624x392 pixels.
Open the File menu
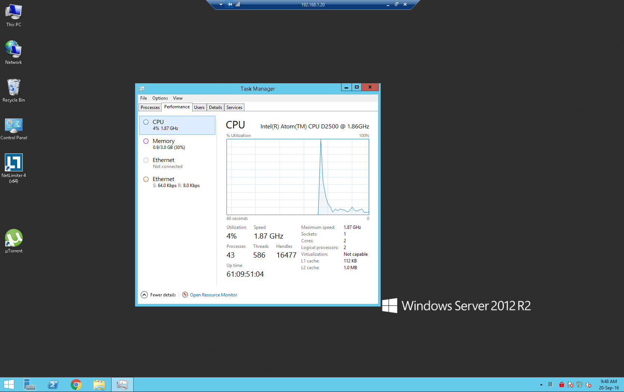(144, 98)
